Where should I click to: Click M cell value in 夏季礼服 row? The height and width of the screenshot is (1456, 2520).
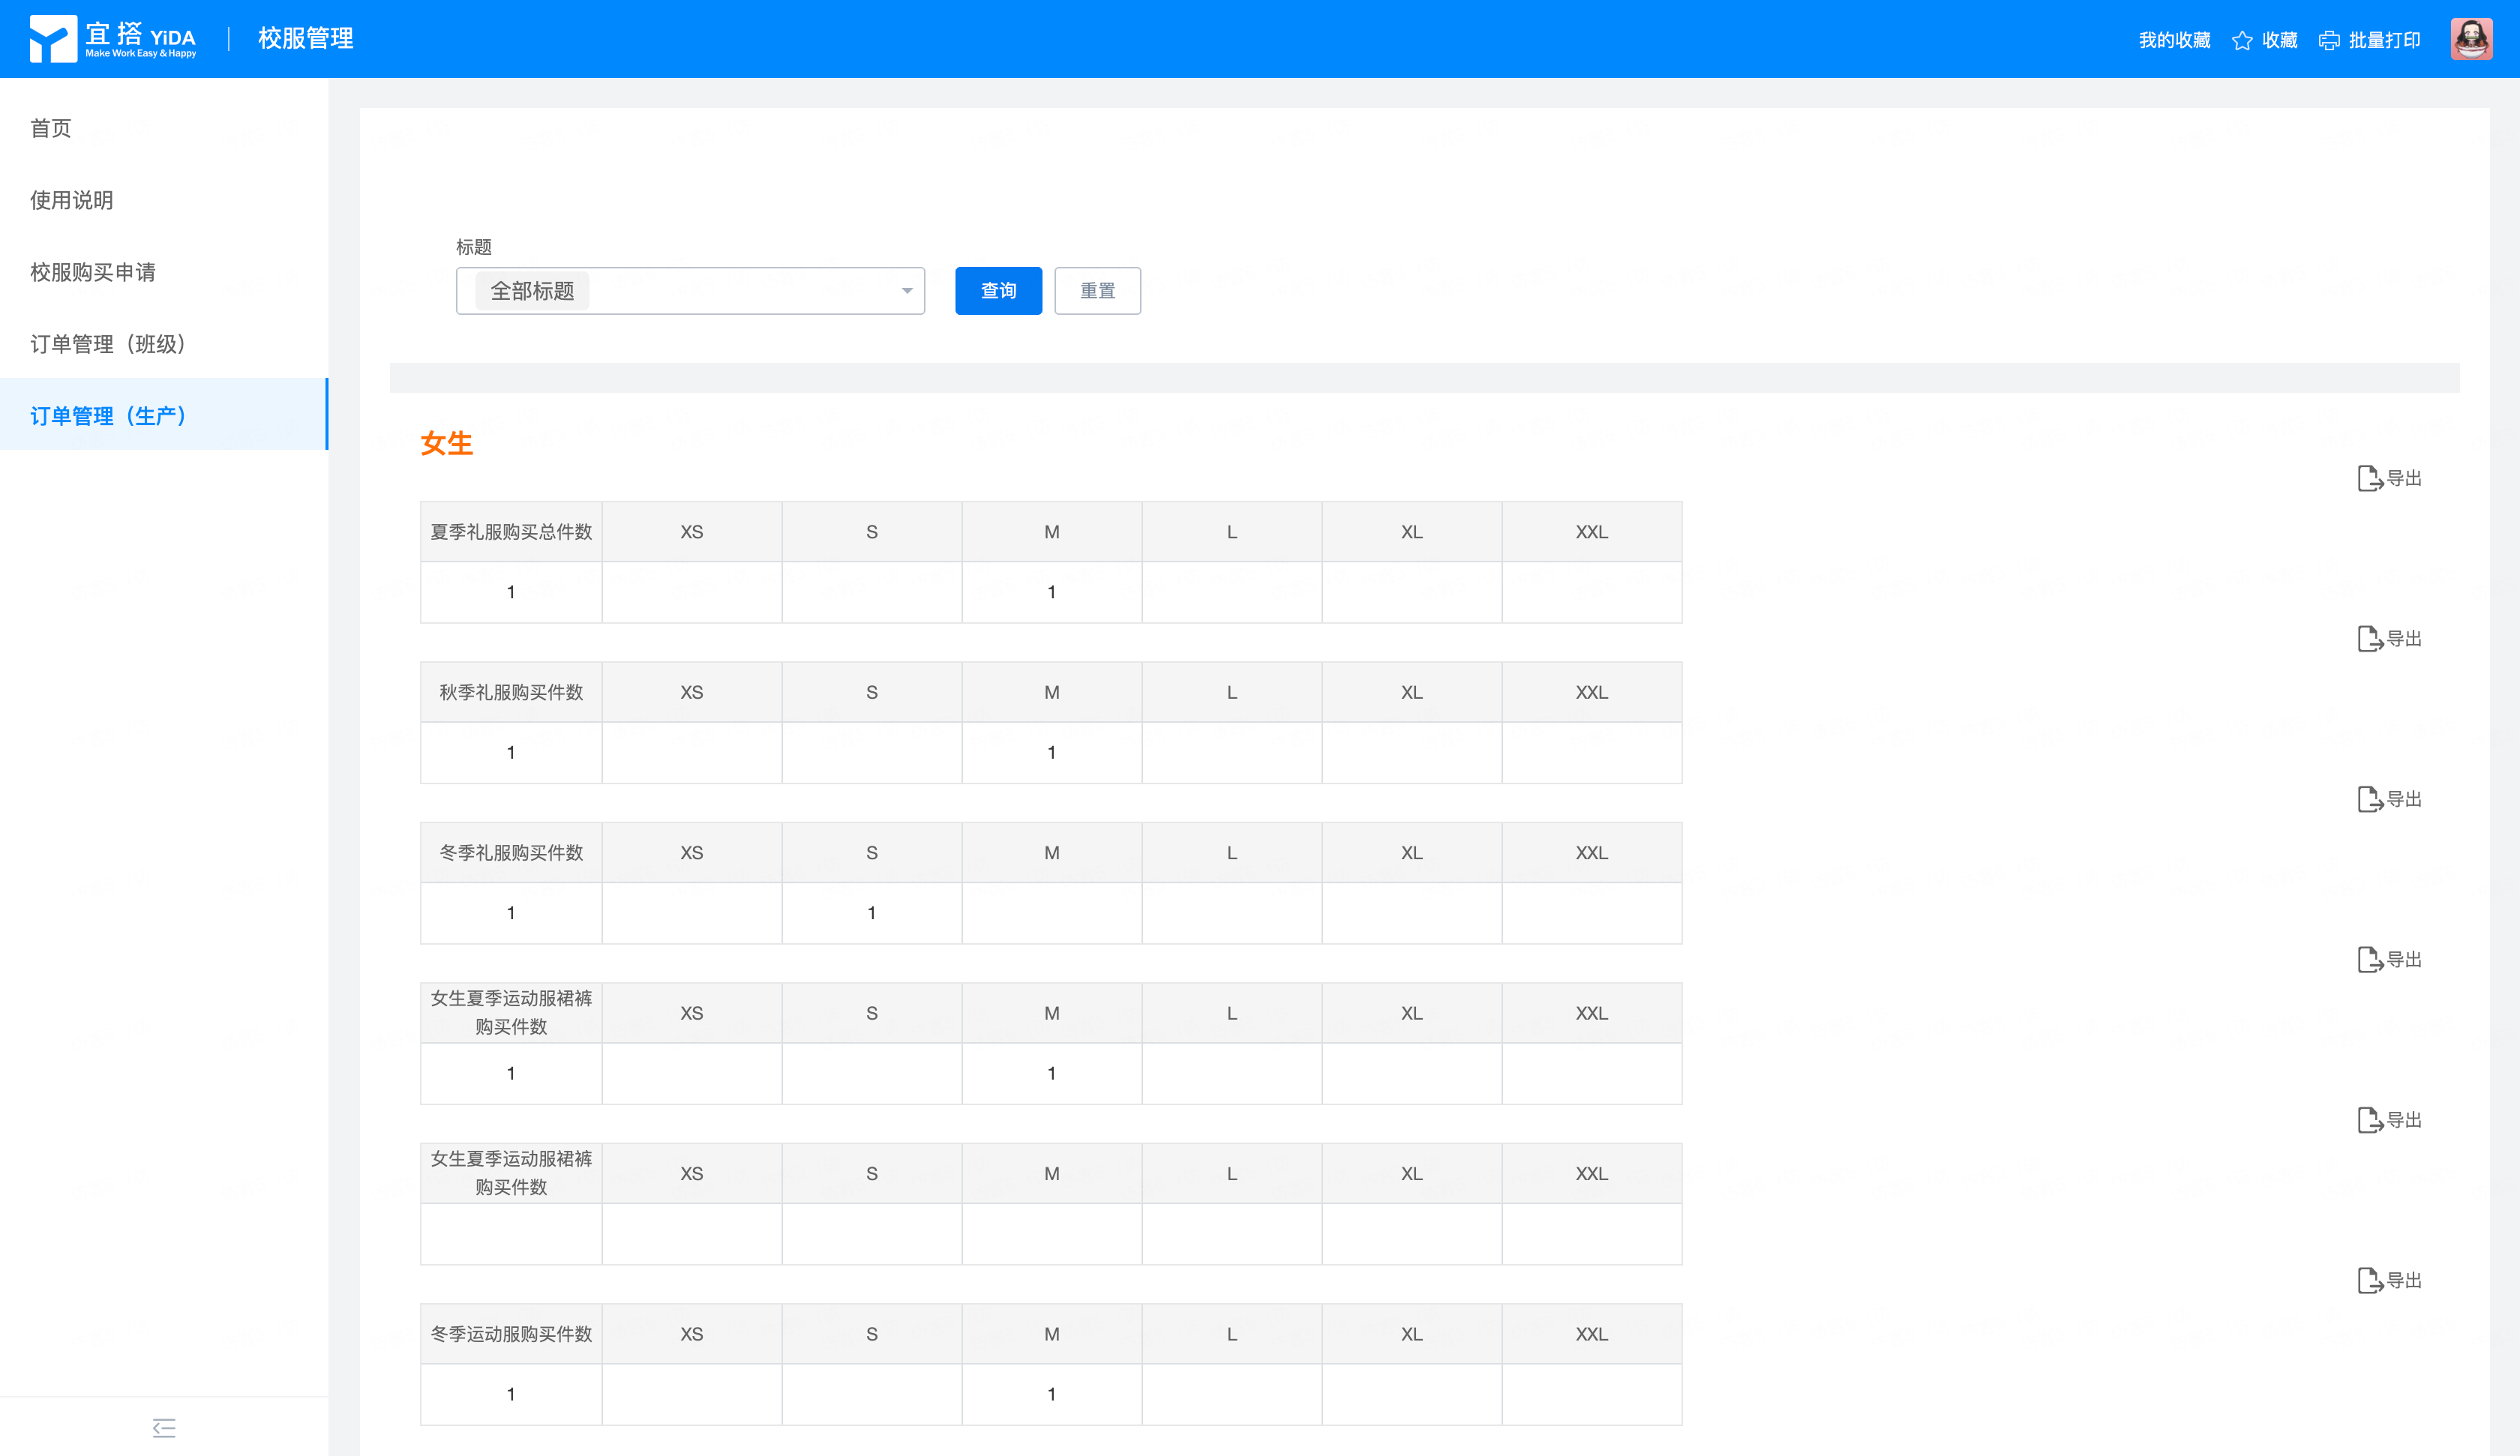click(1051, 592)
